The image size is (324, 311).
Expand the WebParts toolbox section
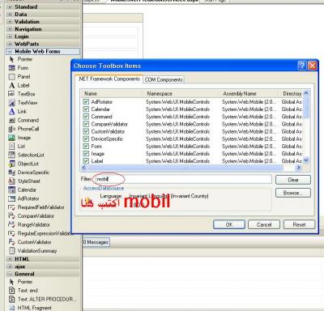pyautogui.click(x=10, y=44)
